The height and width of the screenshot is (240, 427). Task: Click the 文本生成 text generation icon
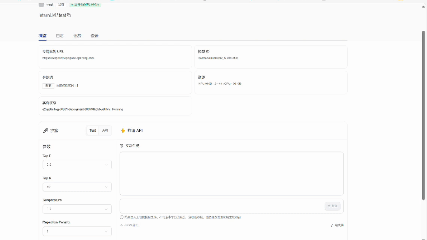121,145
